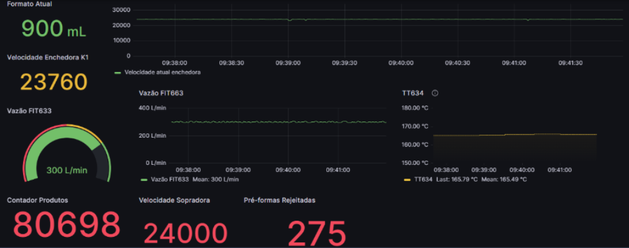629x248 pixels.
Task: Open the TT634 panel title menu
Action: [413, 93]
